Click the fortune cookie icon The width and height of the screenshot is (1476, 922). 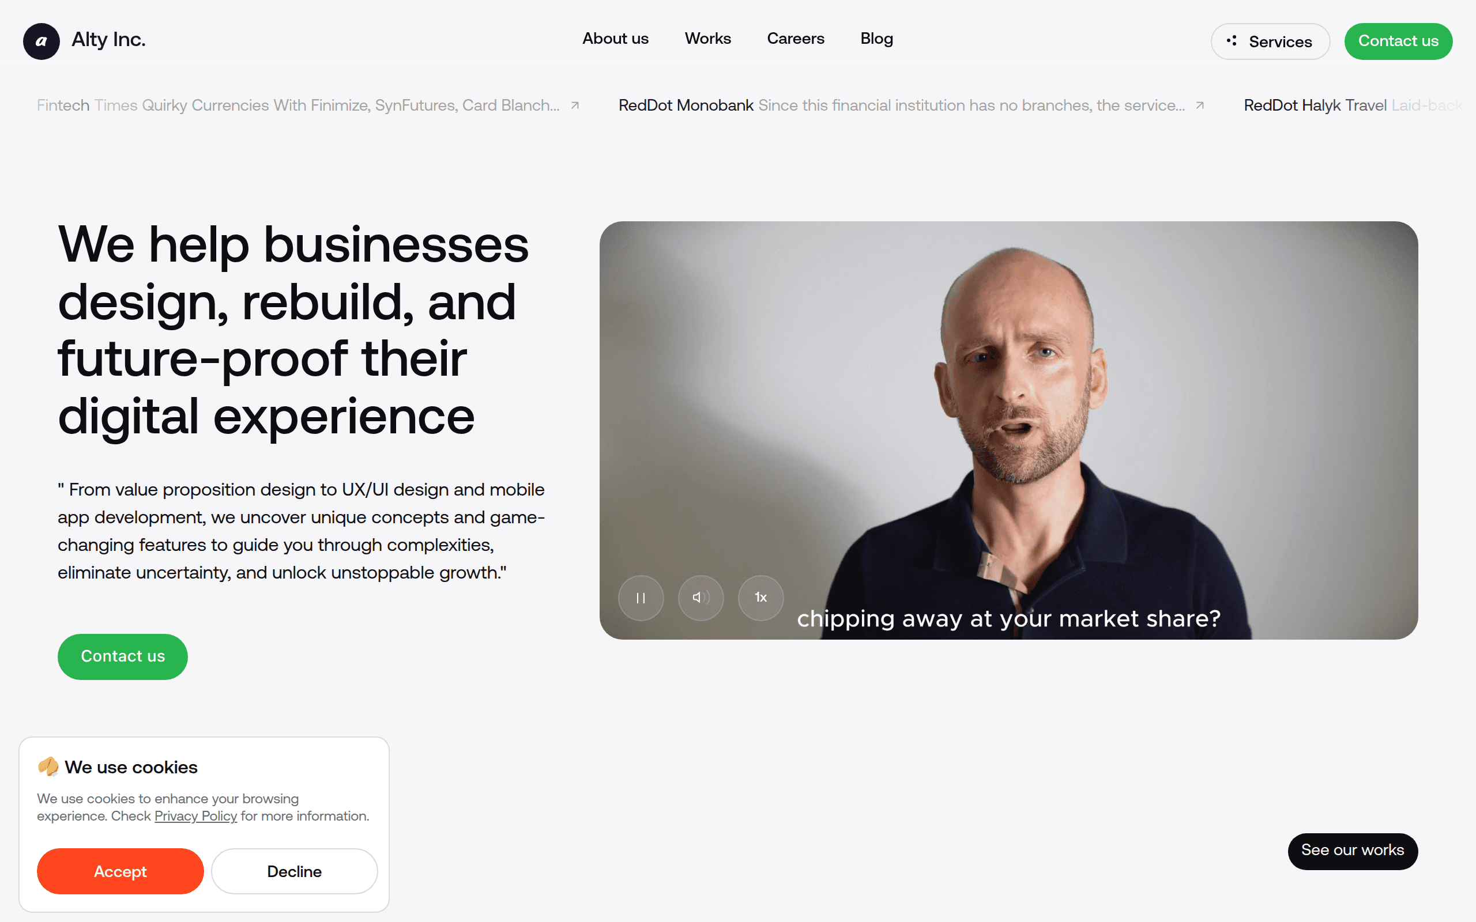pos(48,766)
